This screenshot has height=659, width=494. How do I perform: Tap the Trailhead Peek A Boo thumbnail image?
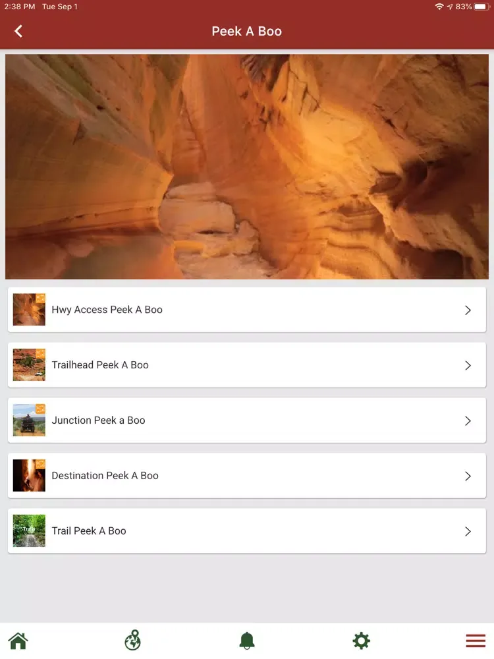(x=28, y=365)
